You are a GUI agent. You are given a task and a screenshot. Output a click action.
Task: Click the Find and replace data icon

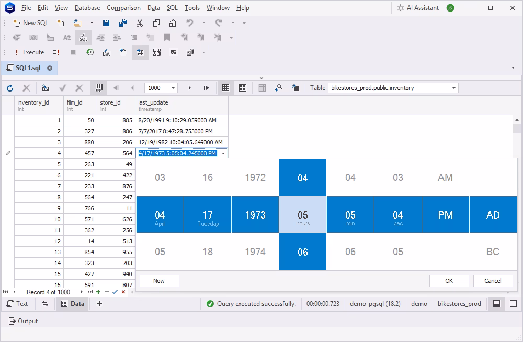[x=279, y=88]
